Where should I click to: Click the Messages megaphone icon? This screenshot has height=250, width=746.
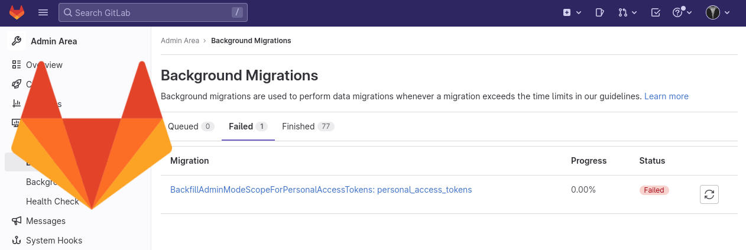17,221
